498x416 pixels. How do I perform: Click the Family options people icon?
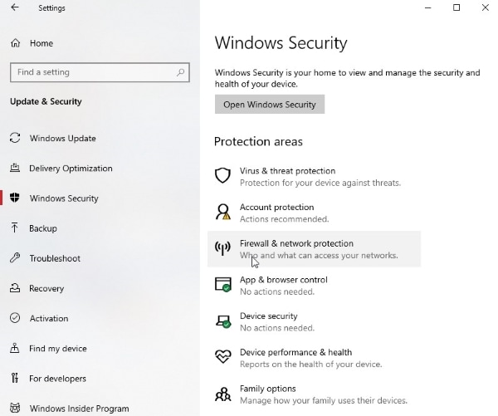click(222, 394)
